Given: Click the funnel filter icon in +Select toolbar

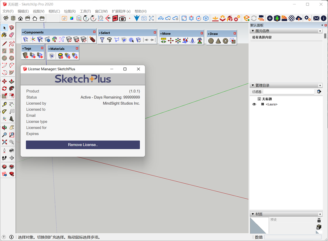Looking at the screenshot, I should point(102,40).
